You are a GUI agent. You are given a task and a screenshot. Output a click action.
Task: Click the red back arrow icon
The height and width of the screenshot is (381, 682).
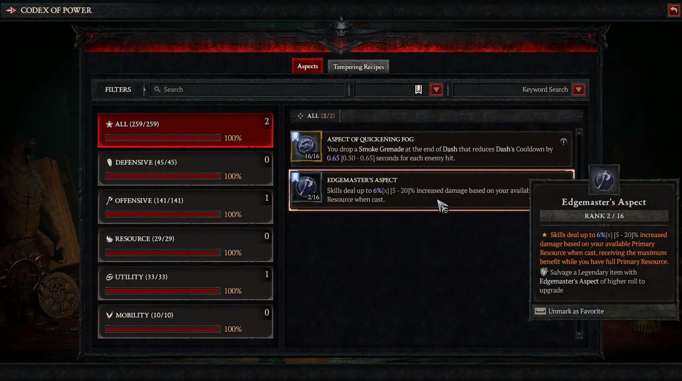(x=674, y=10)
